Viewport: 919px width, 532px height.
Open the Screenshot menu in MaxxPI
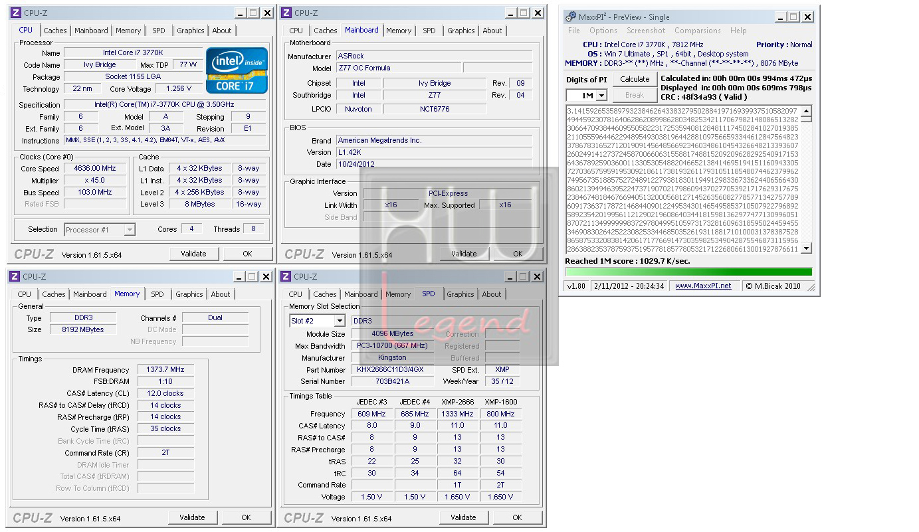(x=646, y=31)
